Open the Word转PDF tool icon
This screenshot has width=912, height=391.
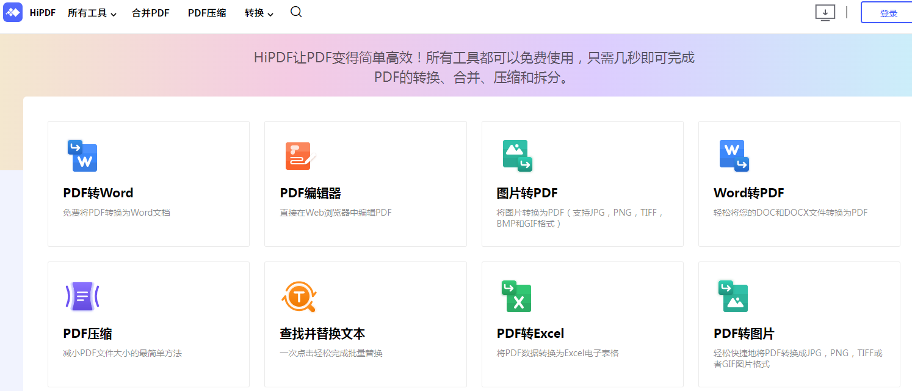click(734, 156)
